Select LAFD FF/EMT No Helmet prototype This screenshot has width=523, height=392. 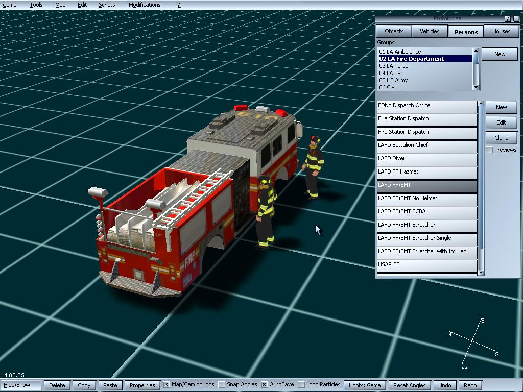point(427,200)
